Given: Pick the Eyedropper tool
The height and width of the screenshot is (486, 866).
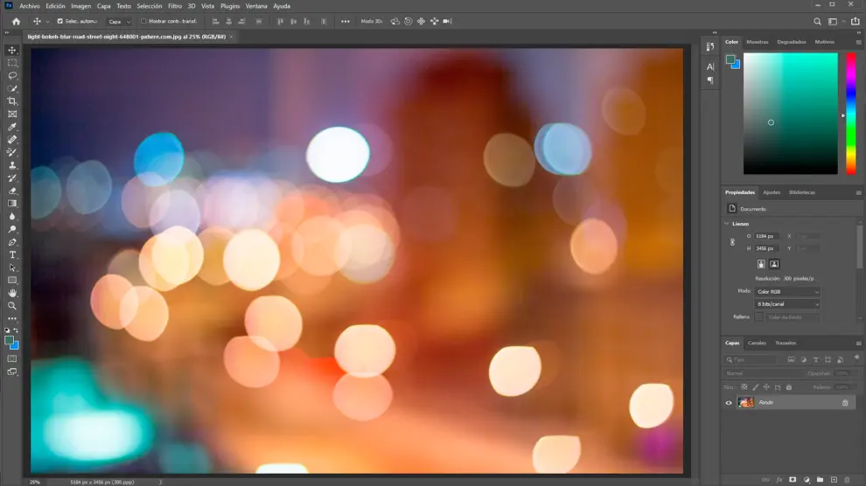Looking at the screenshot, I should coord(12,127).
